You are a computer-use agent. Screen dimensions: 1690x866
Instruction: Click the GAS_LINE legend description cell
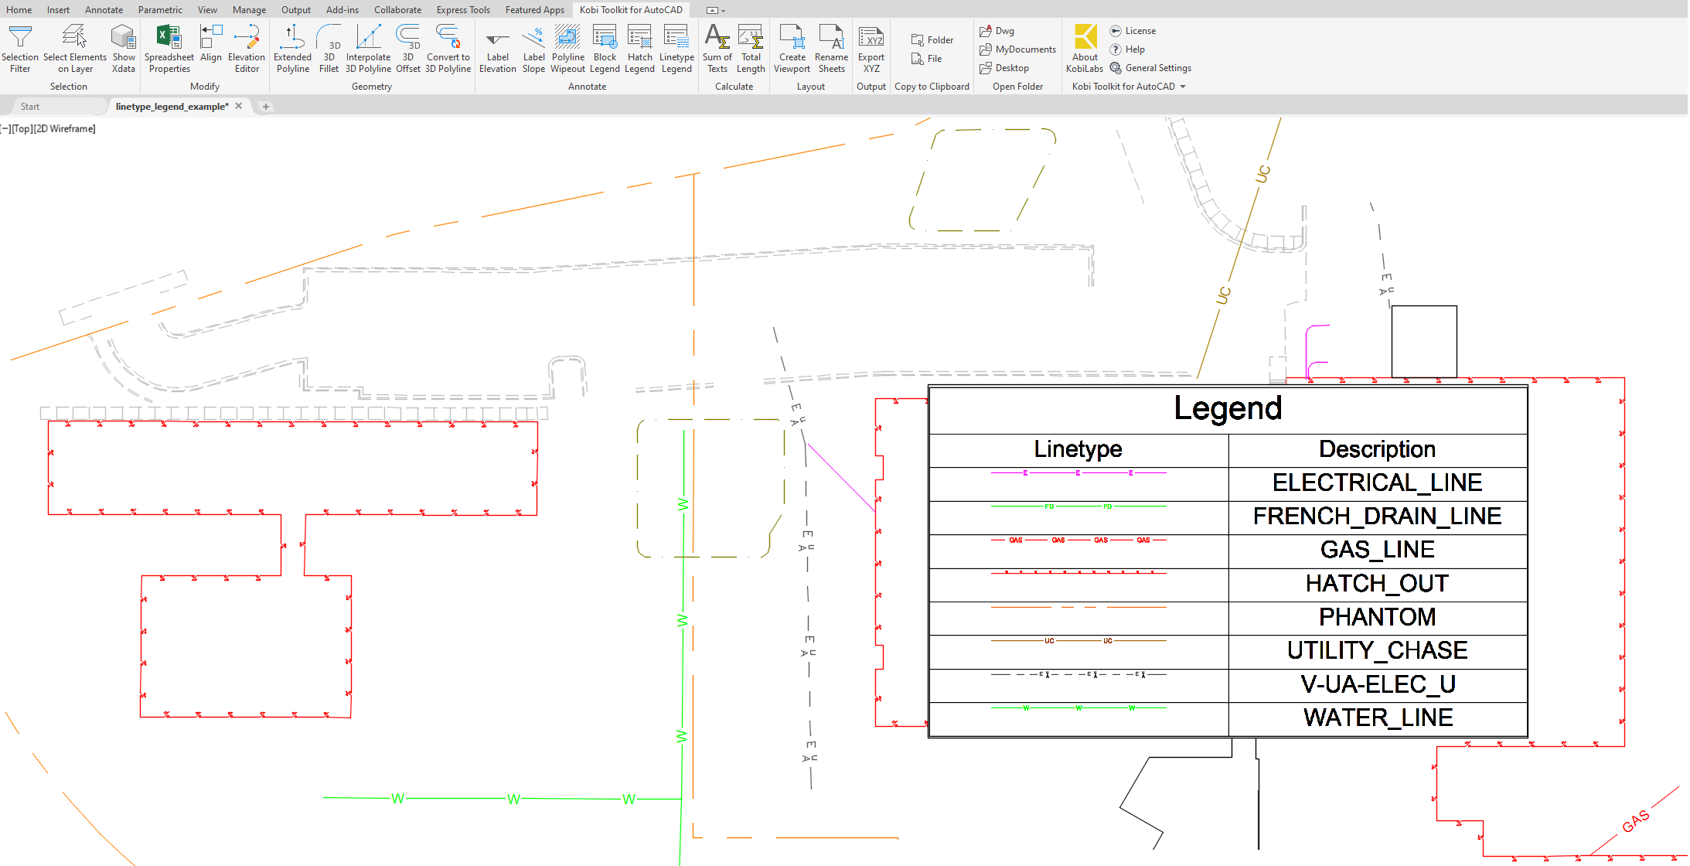tap(1377, 550)
